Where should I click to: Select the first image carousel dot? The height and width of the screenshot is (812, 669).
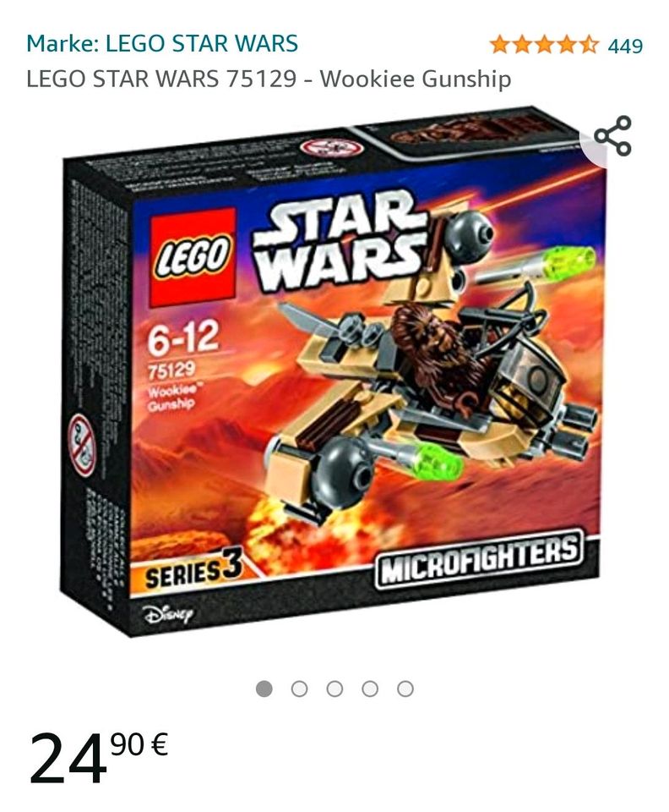pos(264,689)
